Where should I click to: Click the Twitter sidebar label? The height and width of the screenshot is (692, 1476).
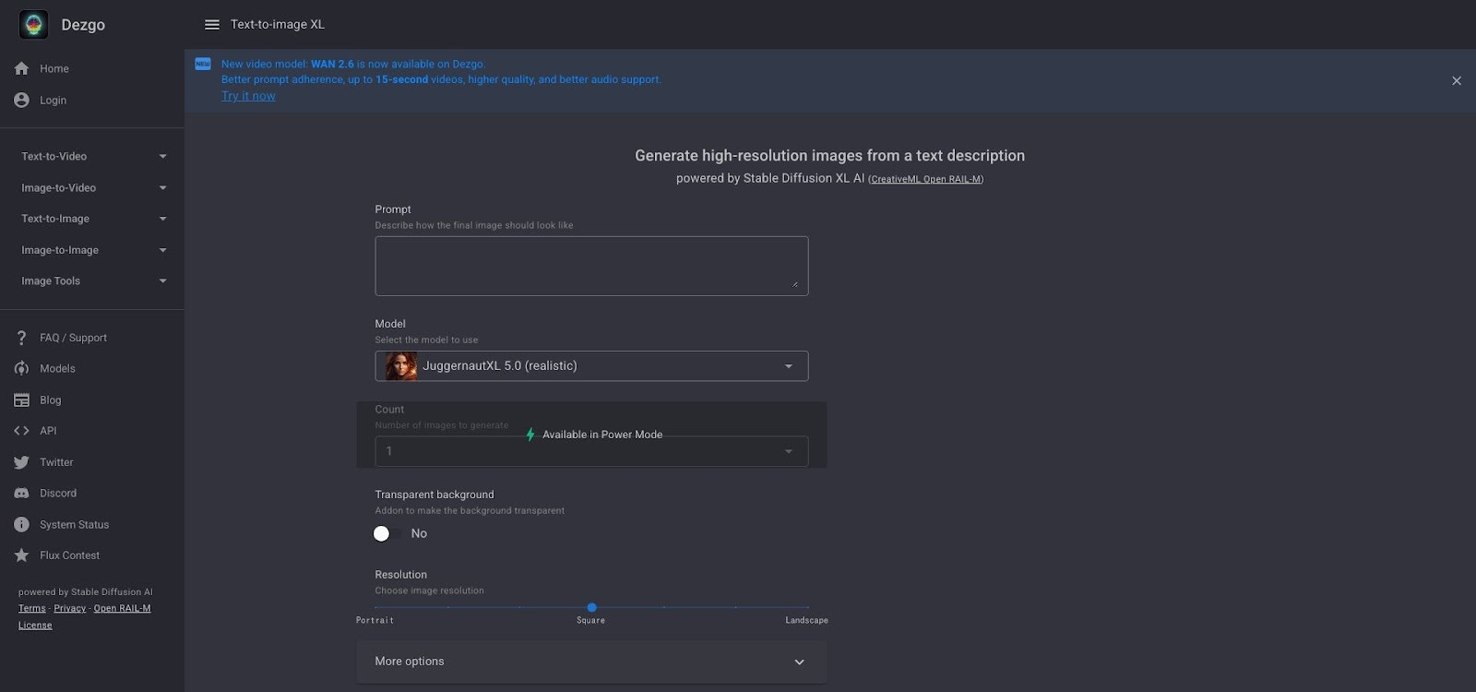(56, 462)
